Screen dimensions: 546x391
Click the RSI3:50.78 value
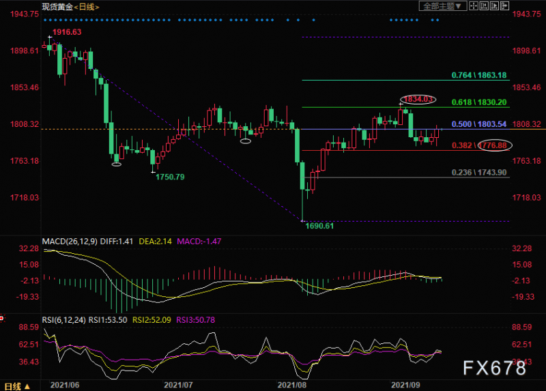point(196,320)
